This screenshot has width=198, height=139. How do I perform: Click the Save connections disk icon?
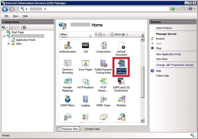tap(11, 27)
